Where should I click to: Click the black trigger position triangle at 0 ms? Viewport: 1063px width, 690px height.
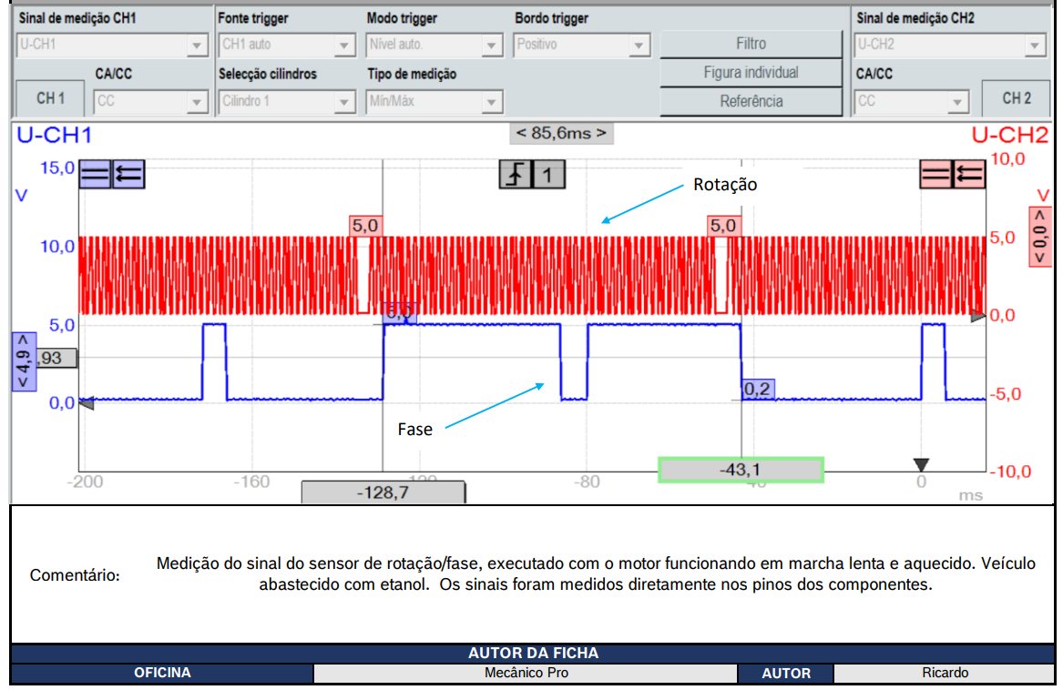922,465
